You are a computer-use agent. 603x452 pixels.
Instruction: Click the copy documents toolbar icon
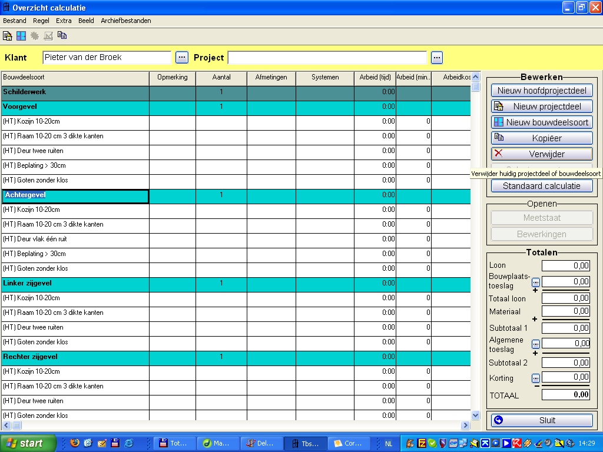[x=62, y=36]
